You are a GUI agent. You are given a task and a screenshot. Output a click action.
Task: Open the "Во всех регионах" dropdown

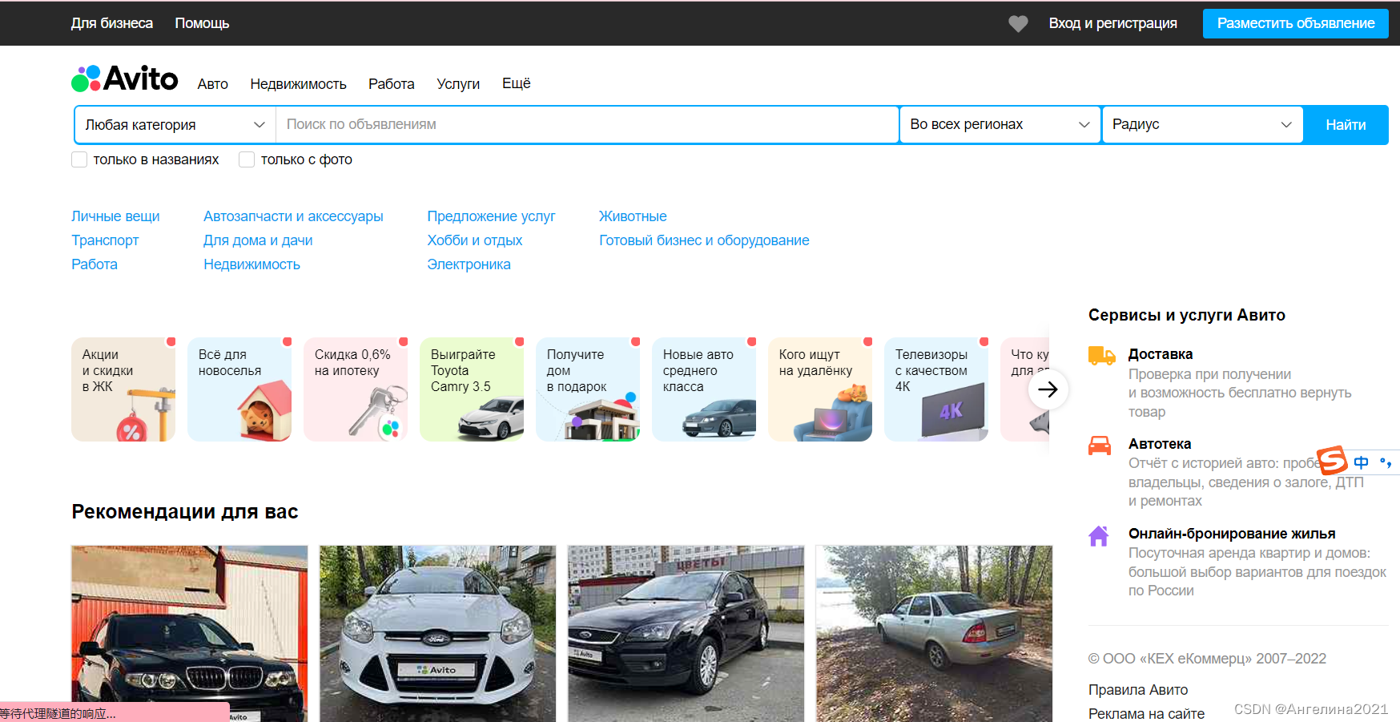click(x=1000, y=124)
